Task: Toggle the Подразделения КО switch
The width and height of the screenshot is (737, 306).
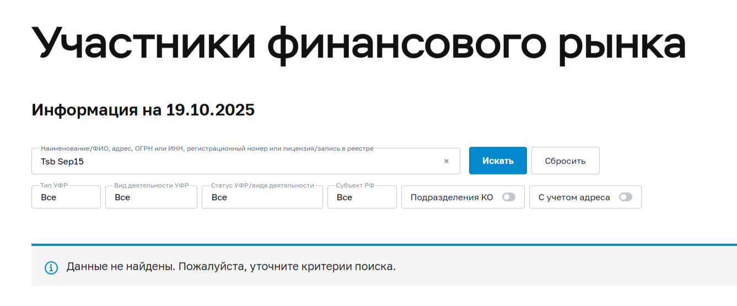Action: coord(508,197)
